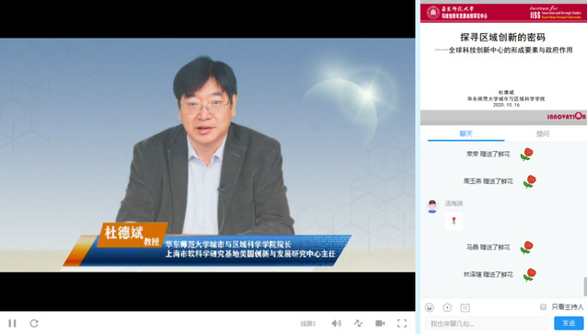The width and height of the screenshot is (587, 334).
Task: Mute the volume speaker icon
Action: click(336, 323)
